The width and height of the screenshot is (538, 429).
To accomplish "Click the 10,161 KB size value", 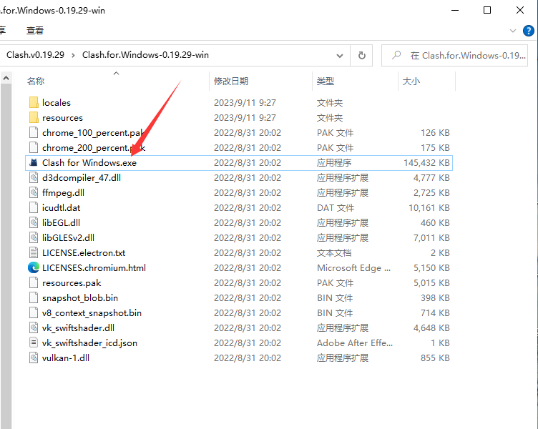I will [429, 208].
